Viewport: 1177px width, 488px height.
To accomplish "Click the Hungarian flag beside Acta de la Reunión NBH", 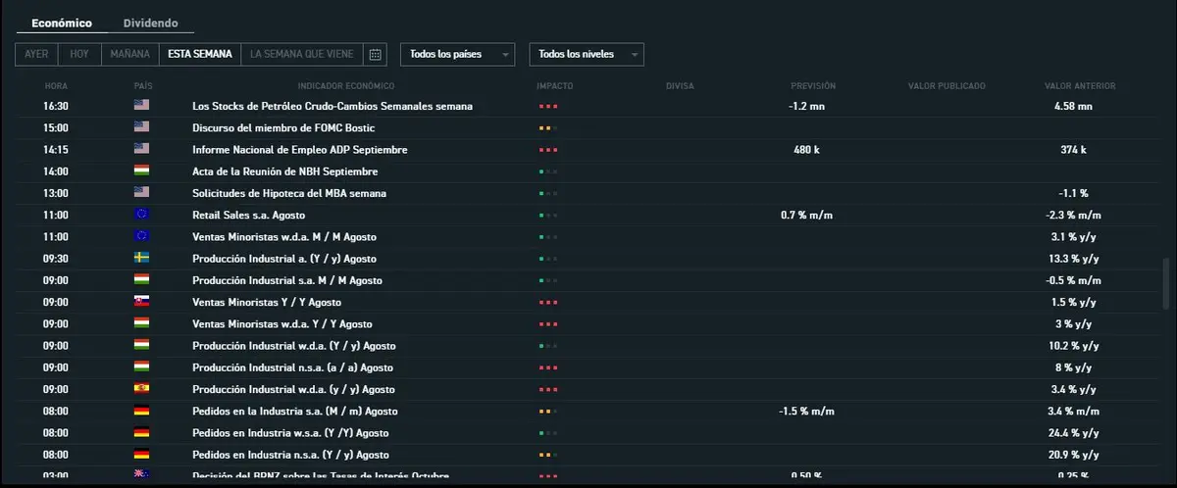I will tap(141, 171).
